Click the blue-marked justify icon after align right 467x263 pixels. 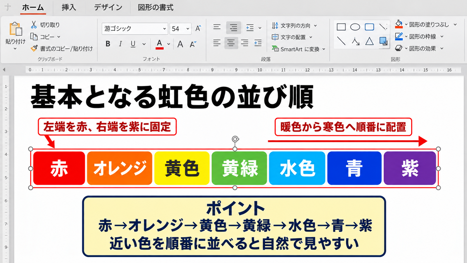point(258,43)
